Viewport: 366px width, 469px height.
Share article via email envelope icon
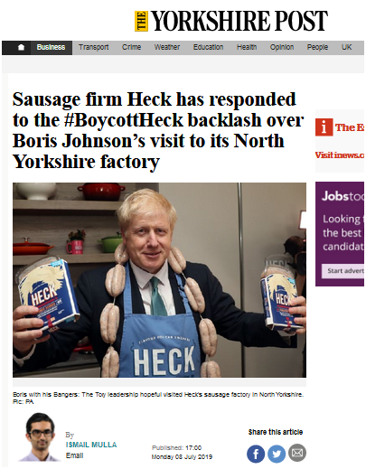pyautogui.click(x=297, y=453)
